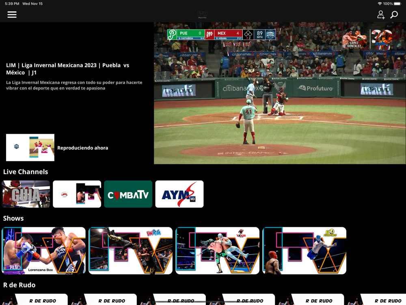The height and width of the screenshot is (305, 406).
Task: Tap the Liga Invernal Mexicana description text
Action: [74, 85]
